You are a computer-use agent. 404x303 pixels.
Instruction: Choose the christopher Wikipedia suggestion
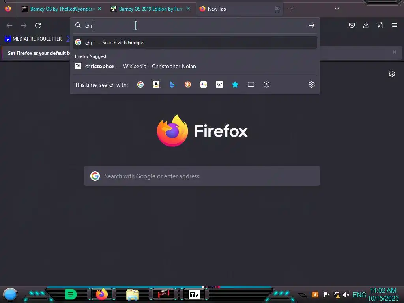pyautogui.click(x=195, y=66)
